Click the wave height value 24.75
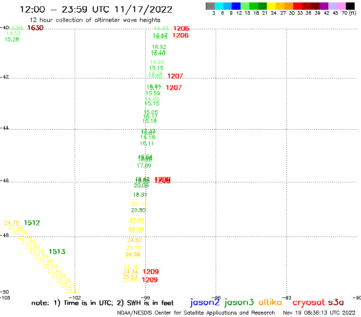Viewport: 361px width, 317px height. coord(12,223)
